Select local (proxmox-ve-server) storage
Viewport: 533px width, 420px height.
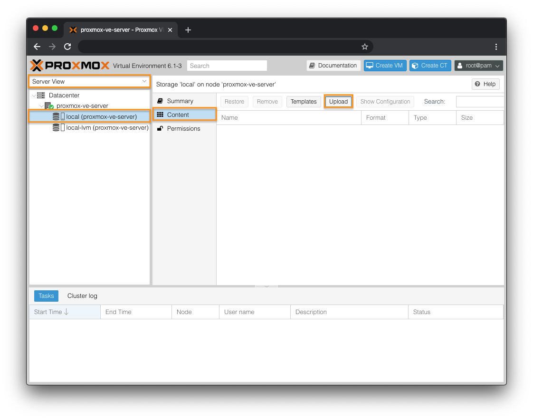[x=89, y=117]
